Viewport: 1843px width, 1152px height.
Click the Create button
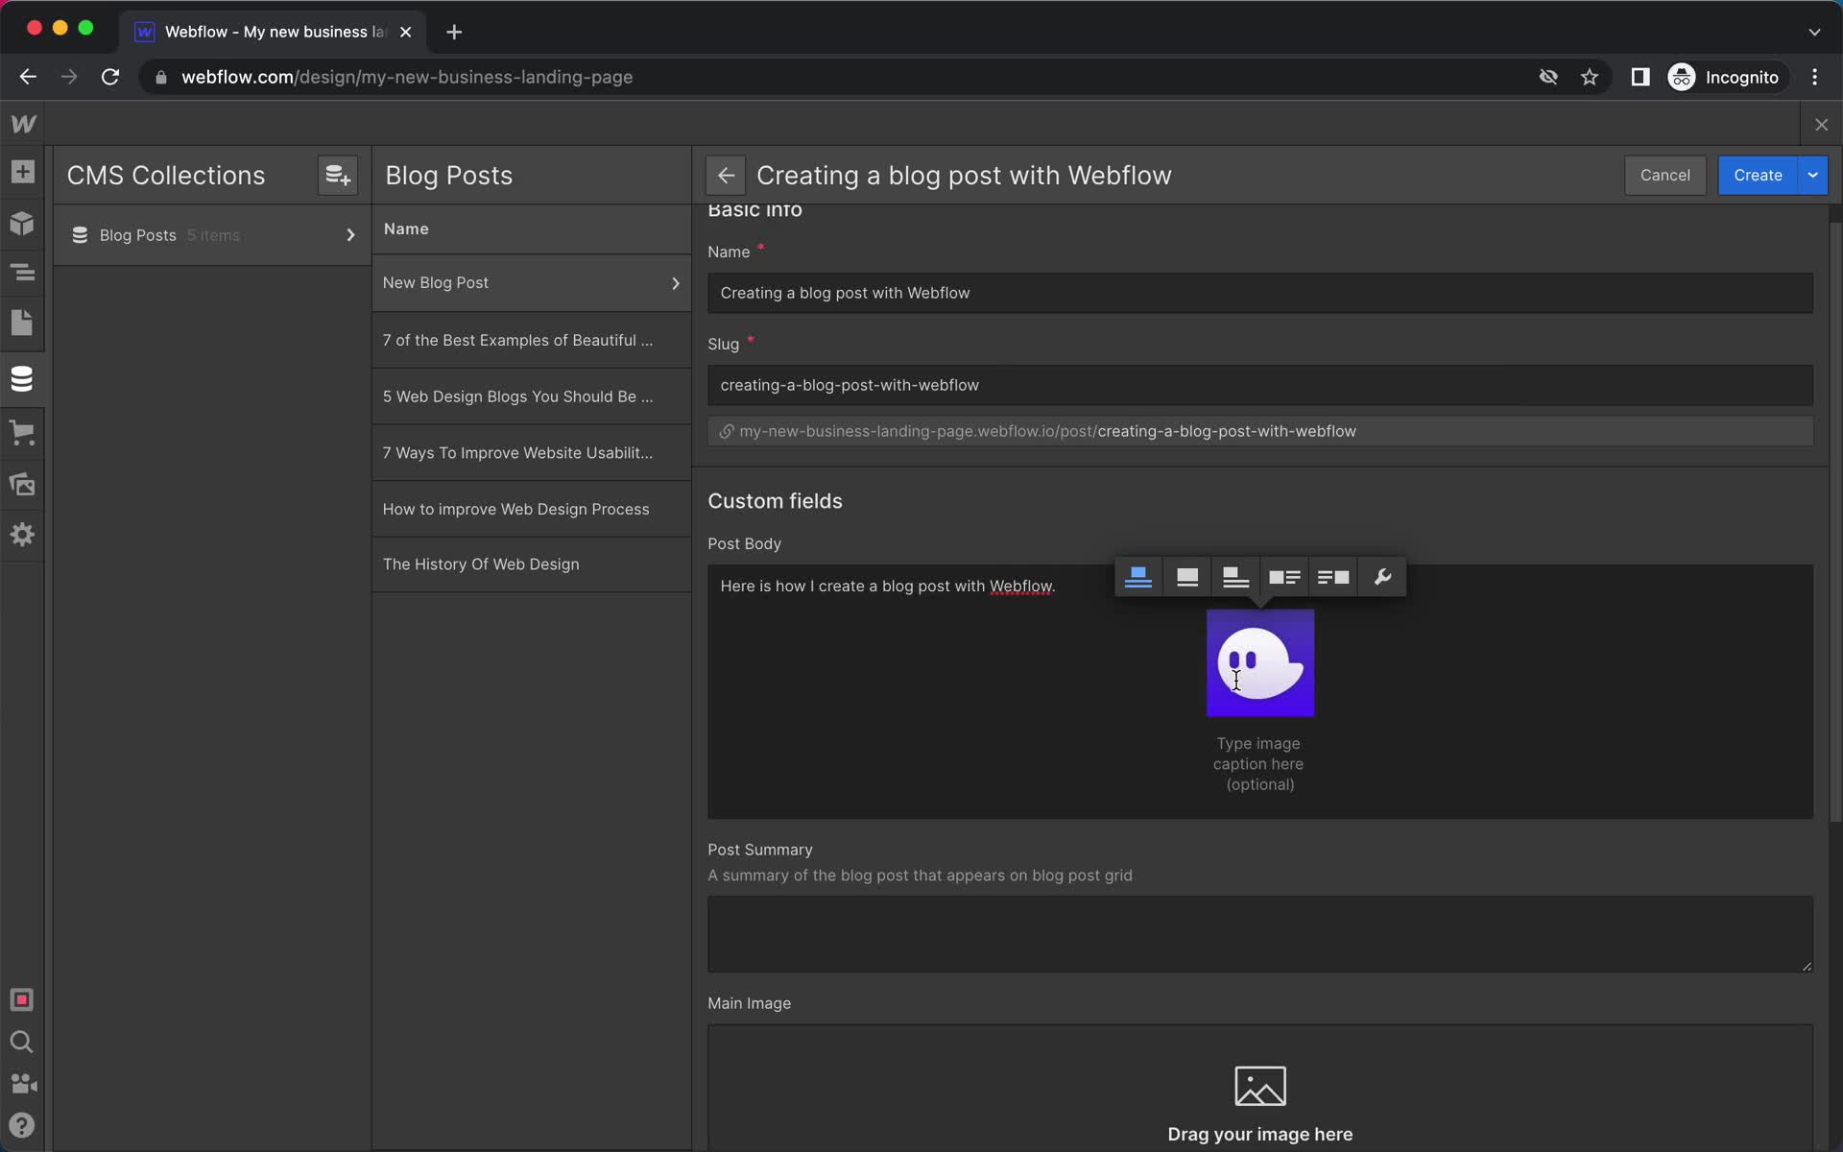click(1759, 174)
